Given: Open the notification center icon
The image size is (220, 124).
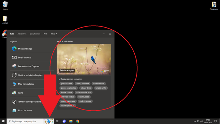Looking at the screenshot, I should click(x=216, y=121).
